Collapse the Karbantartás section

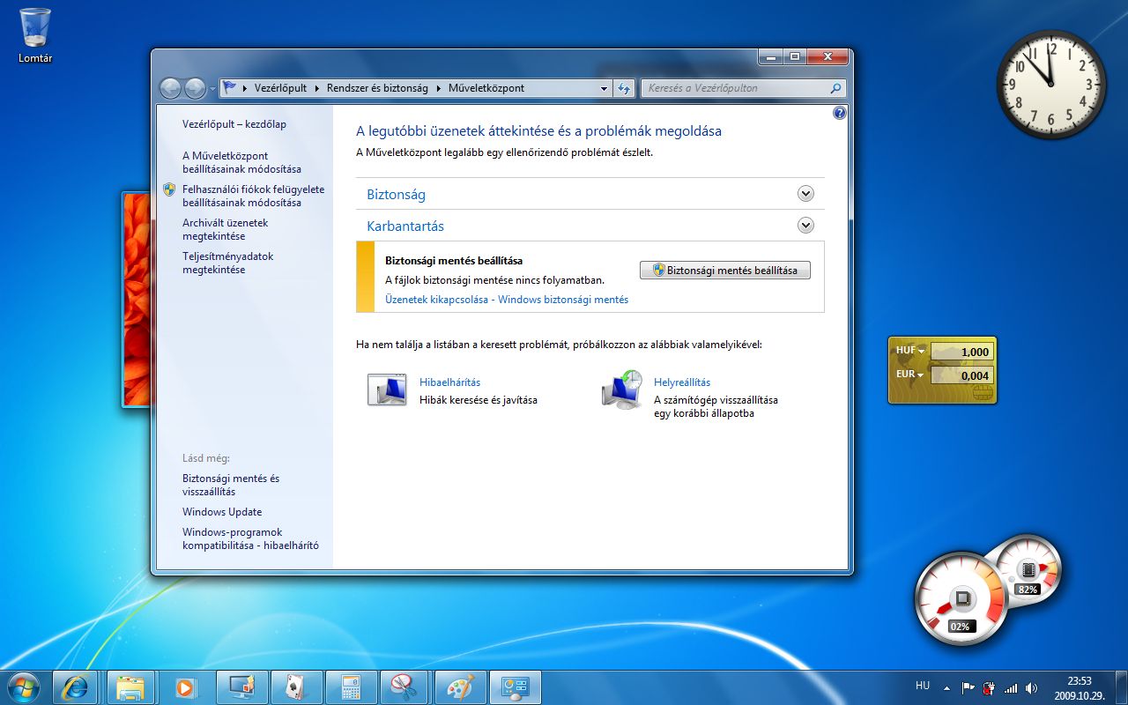pos(805,226)
